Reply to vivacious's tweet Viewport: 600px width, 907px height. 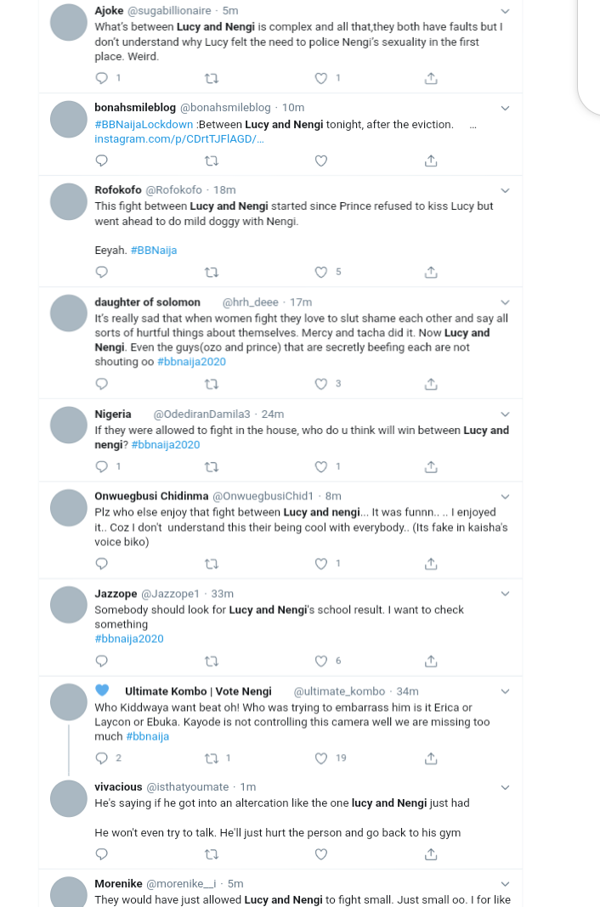(x=102, y=853)
